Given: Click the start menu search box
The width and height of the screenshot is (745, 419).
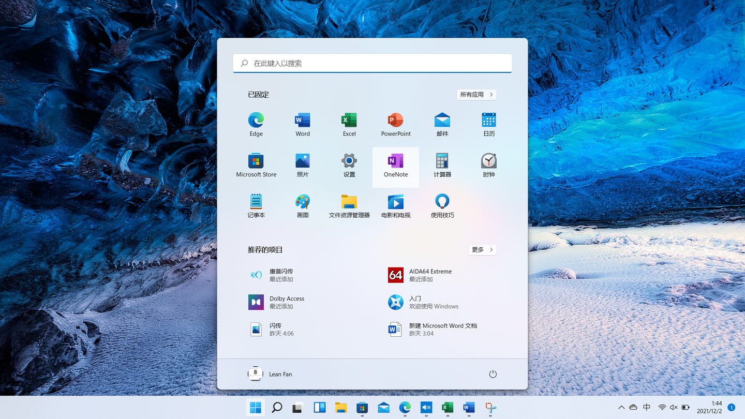Looking at the screenshot, I should click(x=373, y=63).
